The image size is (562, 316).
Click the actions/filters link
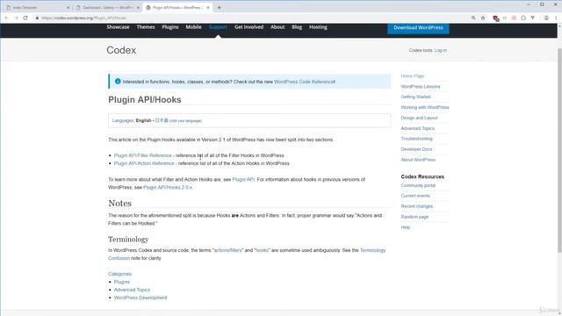tap(228, 250)
